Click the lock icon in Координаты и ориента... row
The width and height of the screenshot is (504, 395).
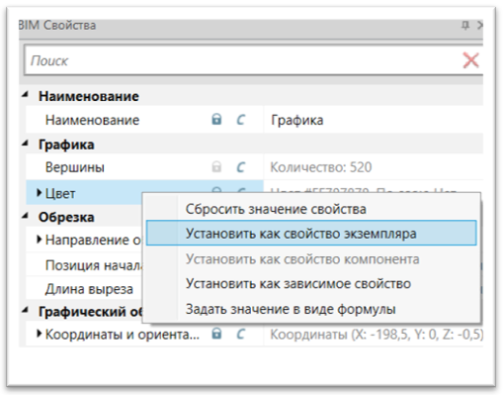[x=216, y=334]
